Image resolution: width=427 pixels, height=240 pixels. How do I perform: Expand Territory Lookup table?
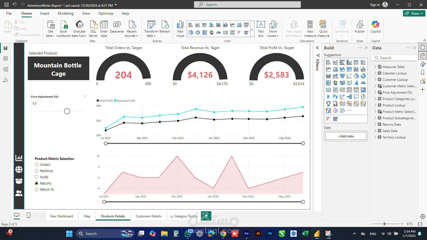coord(375,137)
